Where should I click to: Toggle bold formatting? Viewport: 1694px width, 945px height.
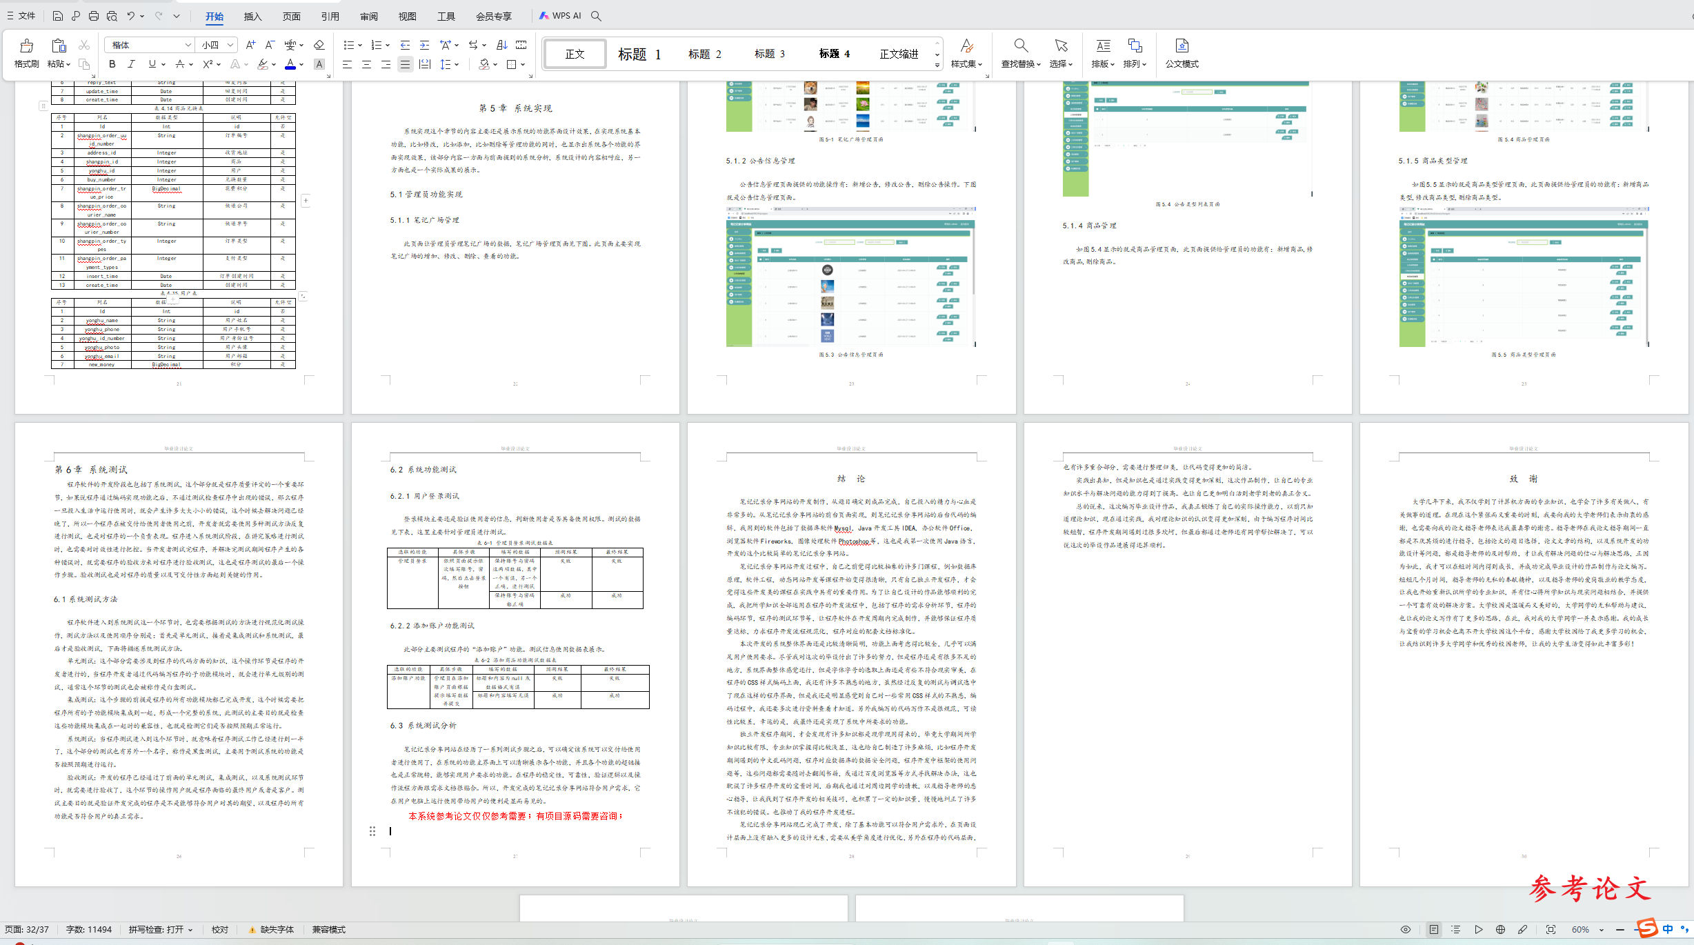tap(112, 64)
